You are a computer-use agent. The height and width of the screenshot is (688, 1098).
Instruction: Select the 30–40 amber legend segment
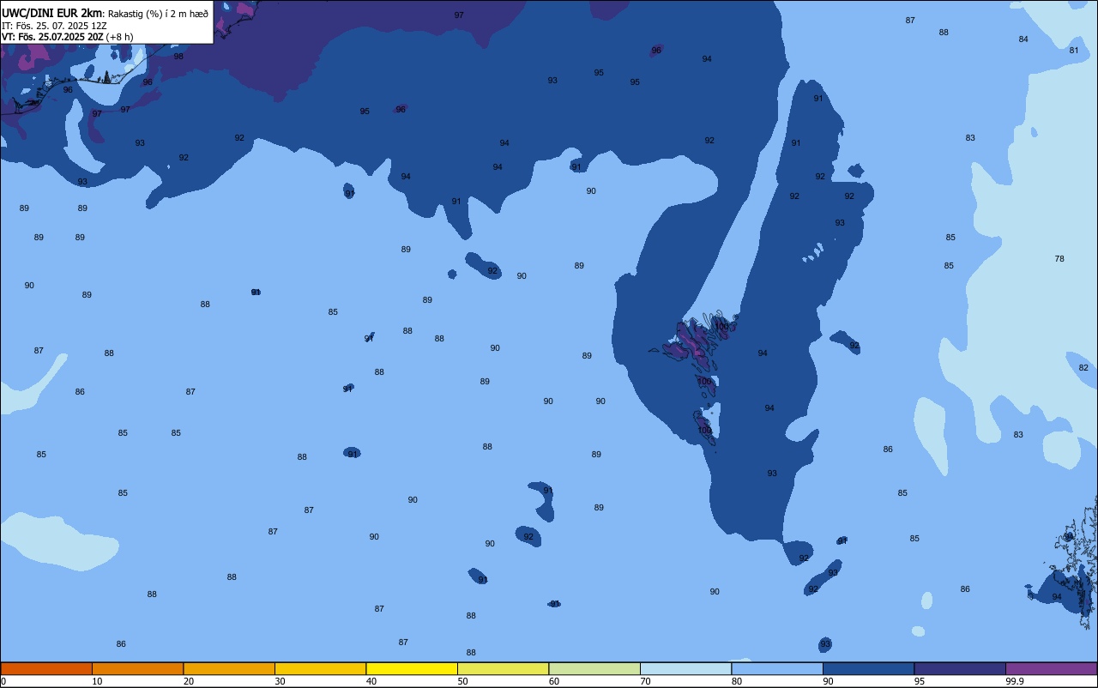tap(320, 668)
